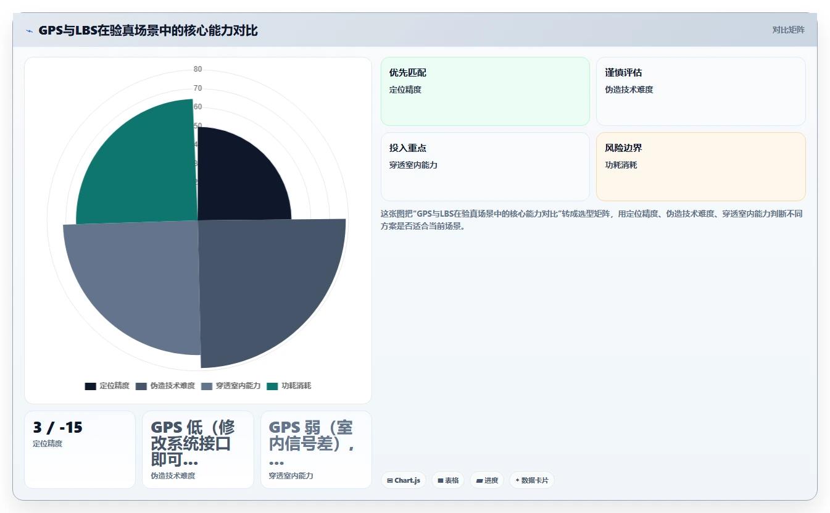Click the axis tick label 60
This screenshot has height=513, width=830.
(x=197, y=107)
